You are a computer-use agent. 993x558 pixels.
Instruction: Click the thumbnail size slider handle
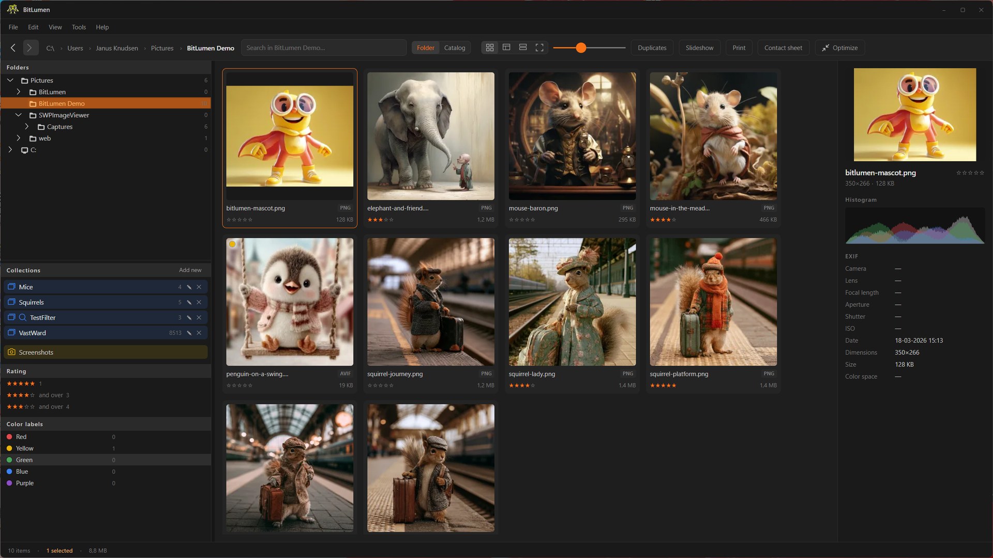point(581,48)
